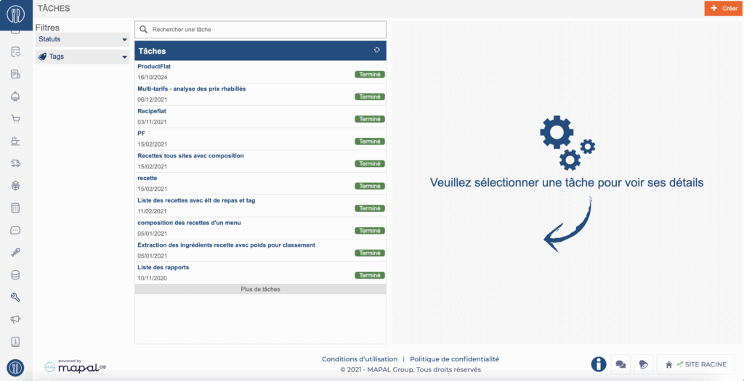This screenshot has height=381, width=744.
Task: Open the info icon in footer
Action: pos(599,364)
